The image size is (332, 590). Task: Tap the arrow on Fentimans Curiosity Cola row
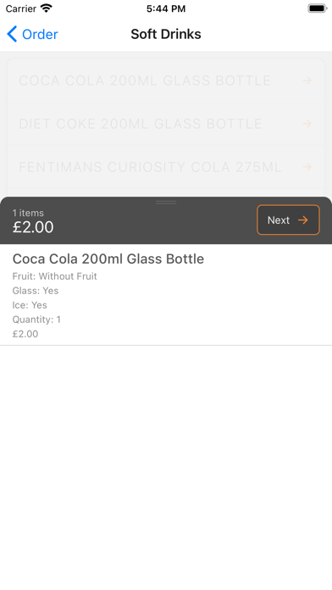307,167
